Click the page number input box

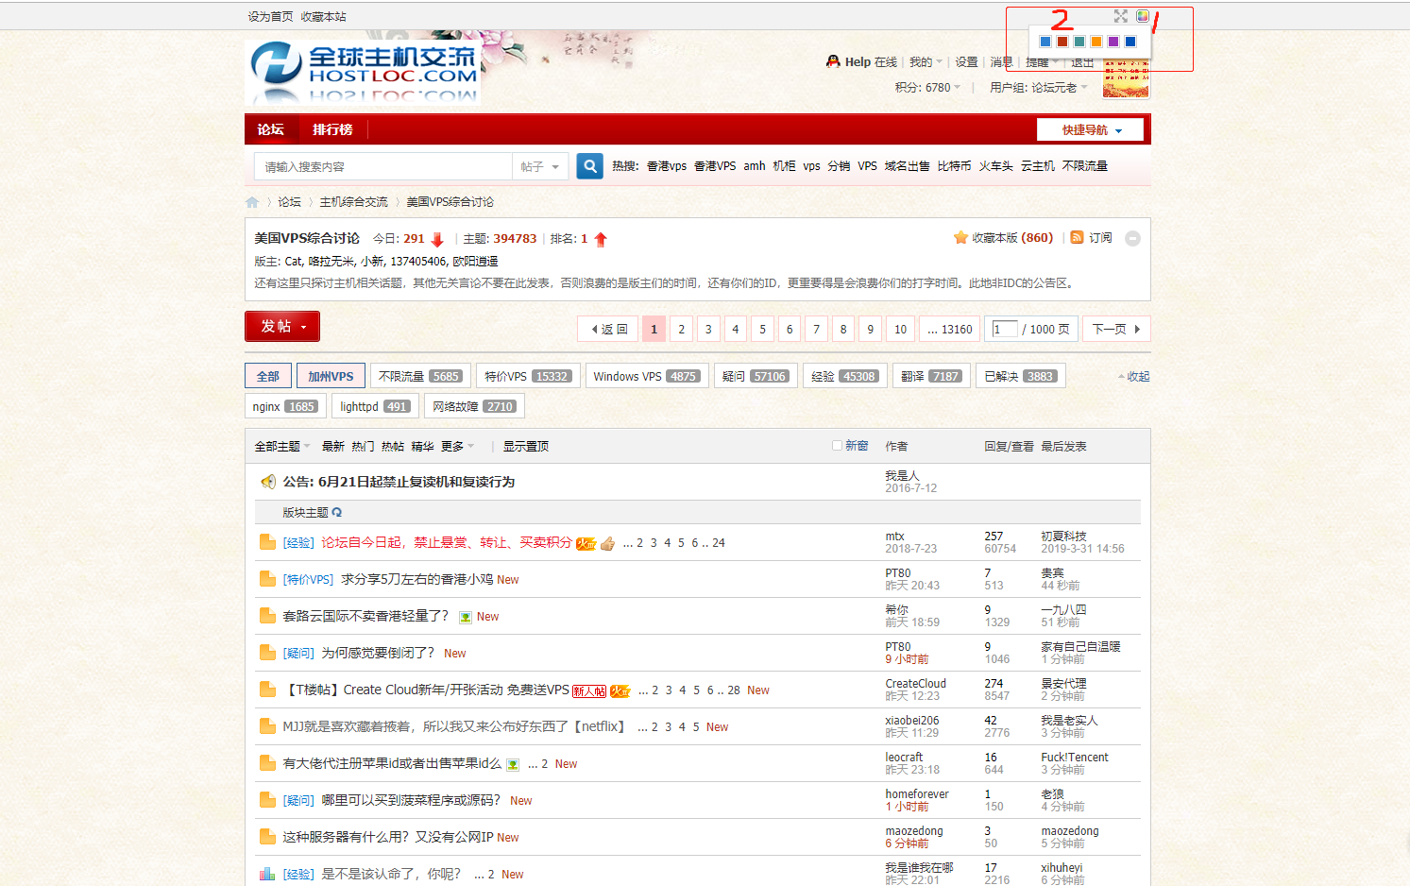[1005, 329]
